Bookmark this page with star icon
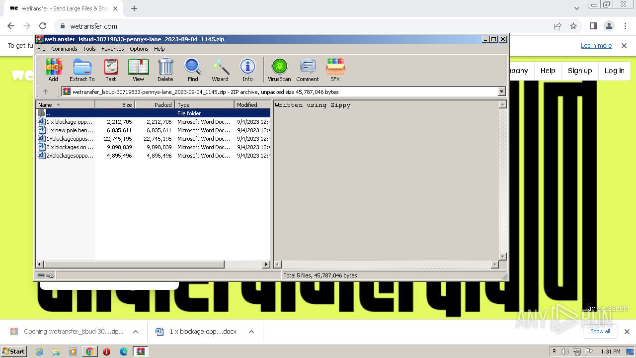This screenshot has height=358, width=636. coord(573,26)
